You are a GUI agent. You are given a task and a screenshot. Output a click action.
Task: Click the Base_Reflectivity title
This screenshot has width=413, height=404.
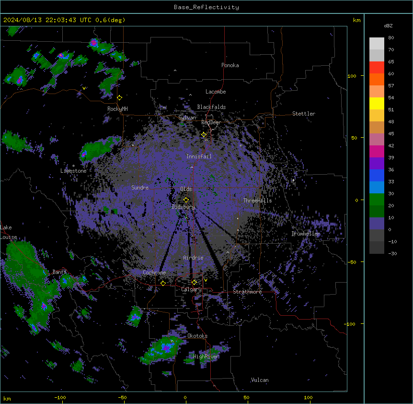(x=206, y=7)
